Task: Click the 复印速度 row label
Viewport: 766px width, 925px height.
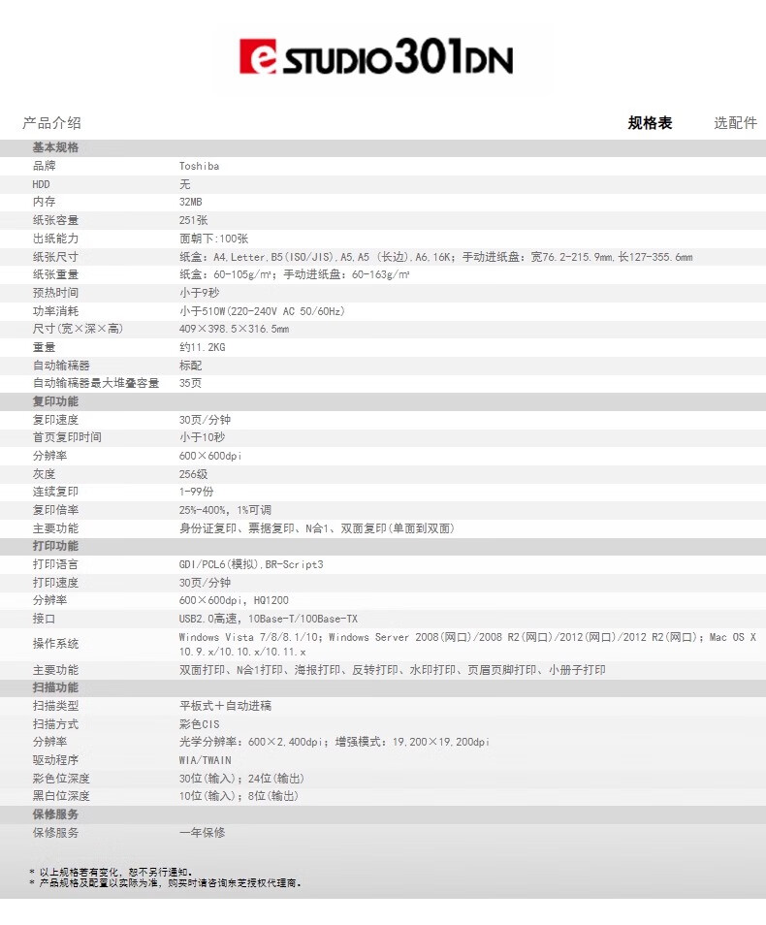Action: tap(55, 420)
